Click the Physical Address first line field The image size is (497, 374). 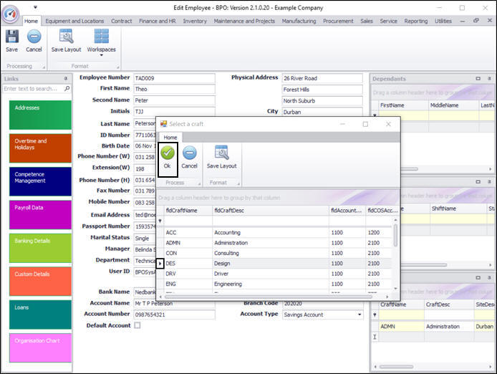pyautogui.click(x=322, y=78)
